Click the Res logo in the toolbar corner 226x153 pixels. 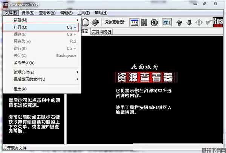218,22
